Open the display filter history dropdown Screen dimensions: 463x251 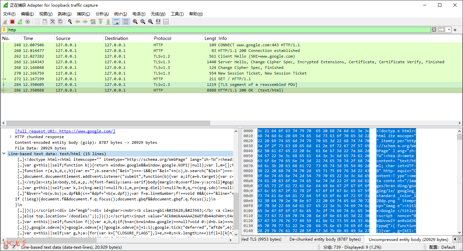click(449, 30)
